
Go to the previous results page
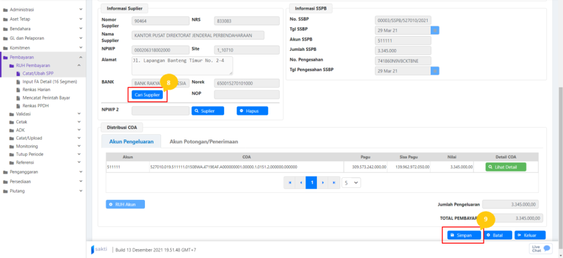(301, 183)
